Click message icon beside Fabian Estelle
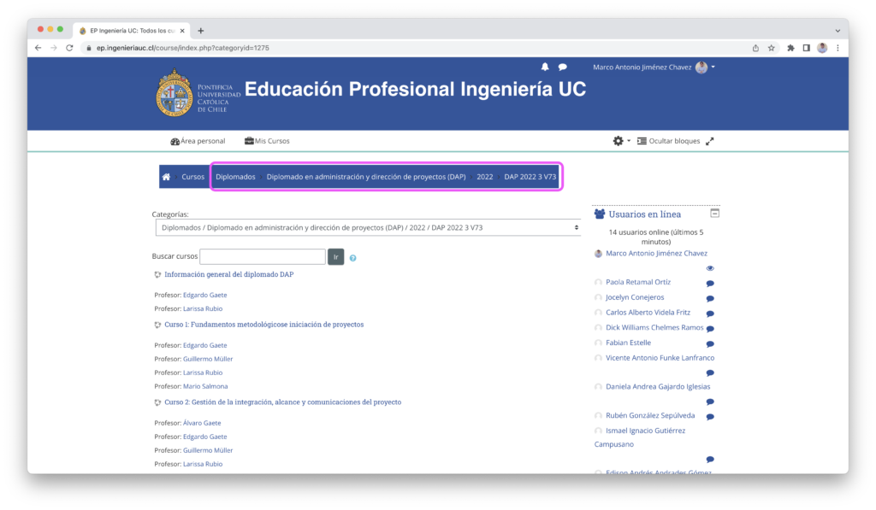This screenshot has height=510, width=876. tap(710, 343)
